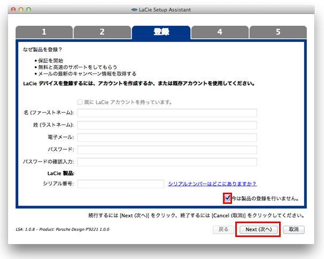This screenshot has height=259, width=324.
Task: Click into the 電子メール field
Action: 167,138
